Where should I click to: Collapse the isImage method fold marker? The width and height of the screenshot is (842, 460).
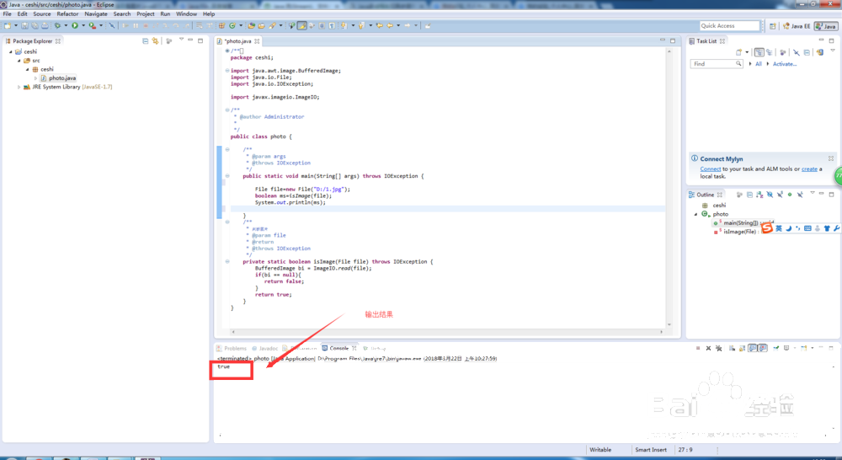click(227, 261)
